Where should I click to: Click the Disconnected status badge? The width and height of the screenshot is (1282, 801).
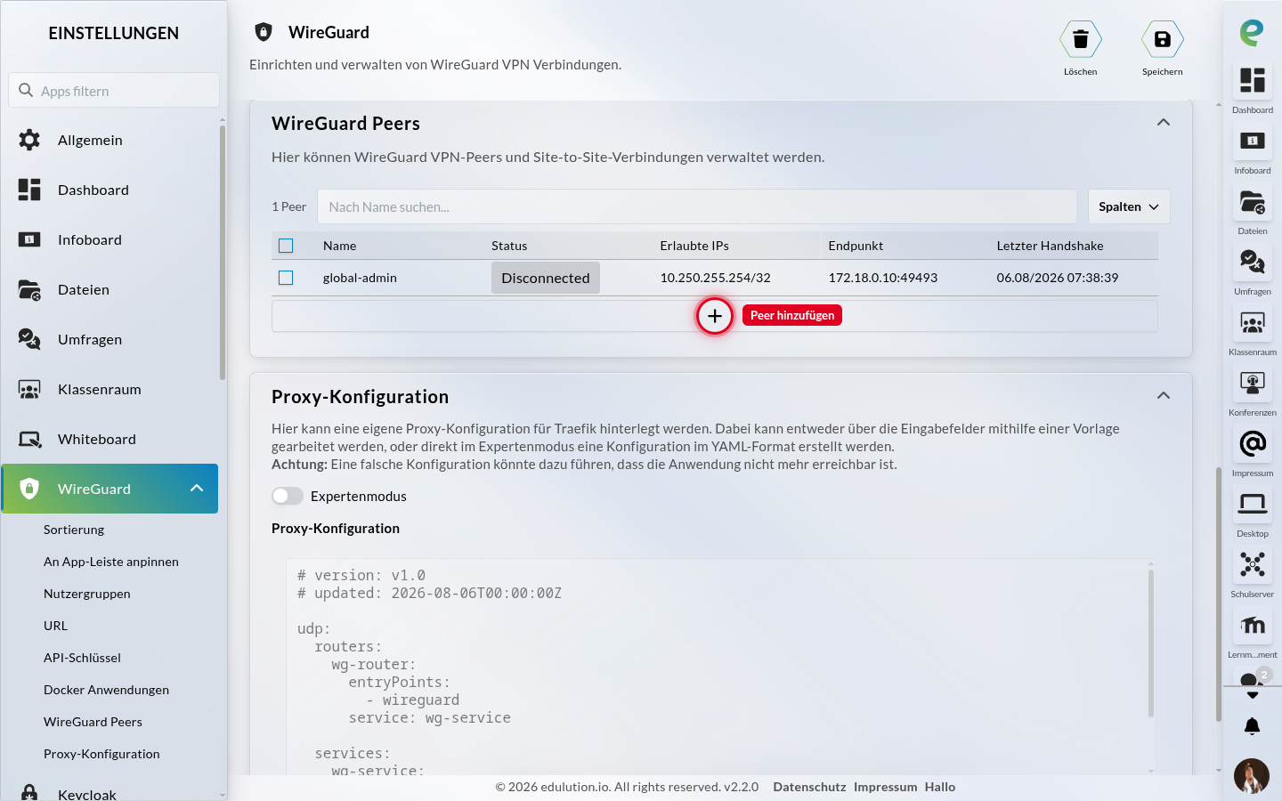point(546,278)
